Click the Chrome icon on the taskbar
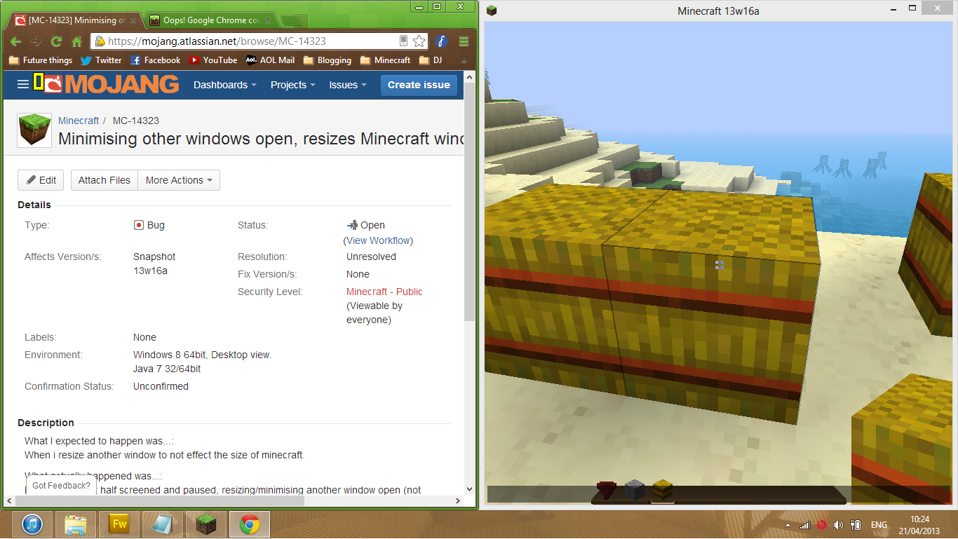 249,524
